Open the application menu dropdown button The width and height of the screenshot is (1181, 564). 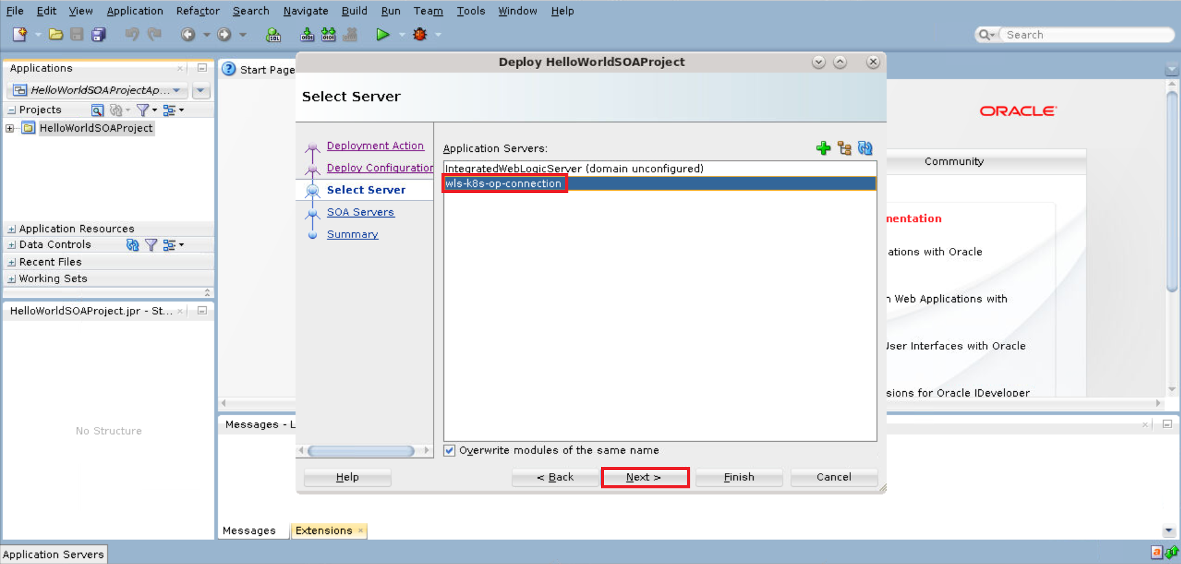click(x=201, y=90)
